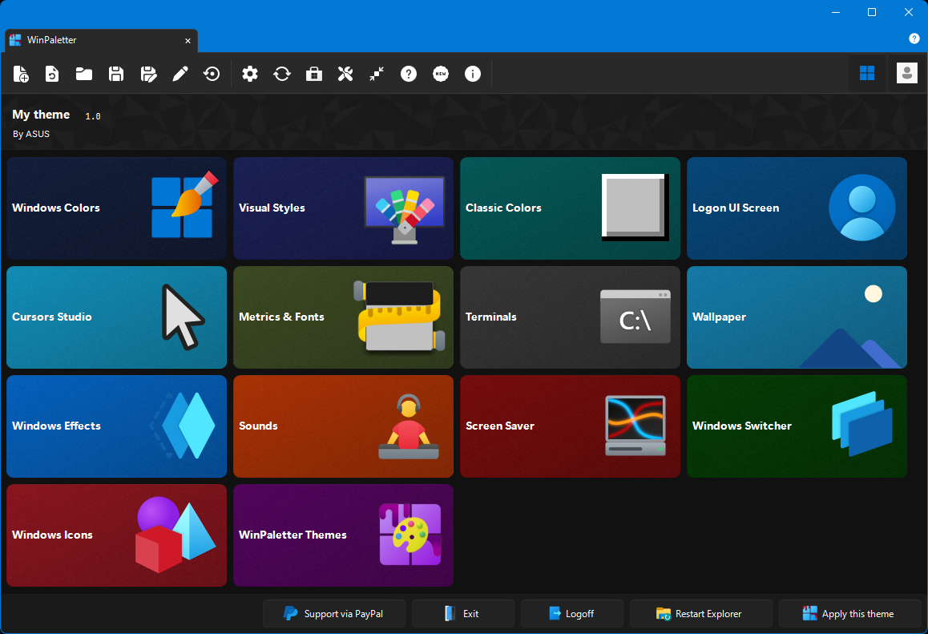The image size is (928, 634).
Task: Click the Windows logo button at top right
Action: pos(867,74)
